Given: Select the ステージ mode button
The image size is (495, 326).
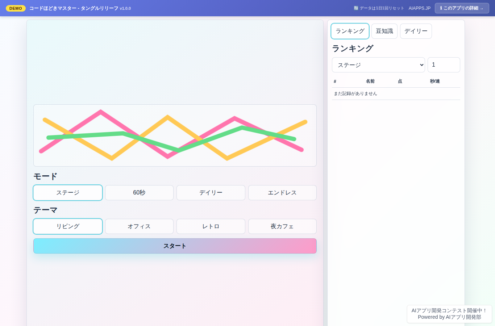Looking at the screenshot, I should coord(68,193).
